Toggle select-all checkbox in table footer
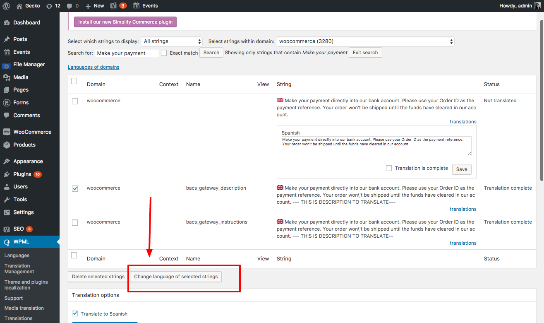The image size is (544, 323). [74, 256]
